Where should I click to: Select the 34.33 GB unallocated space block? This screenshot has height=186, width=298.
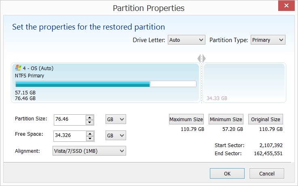[x=244, y=83]
